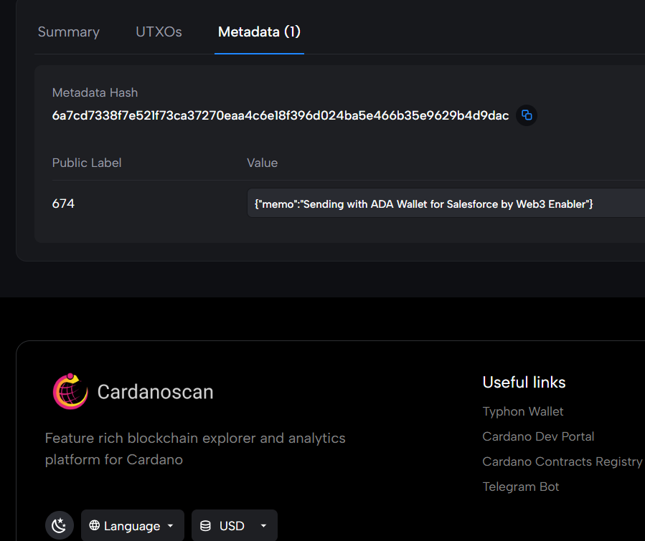Copy the metadata hash with the copy icon
645x541 pixels.
tap(527, 115)
